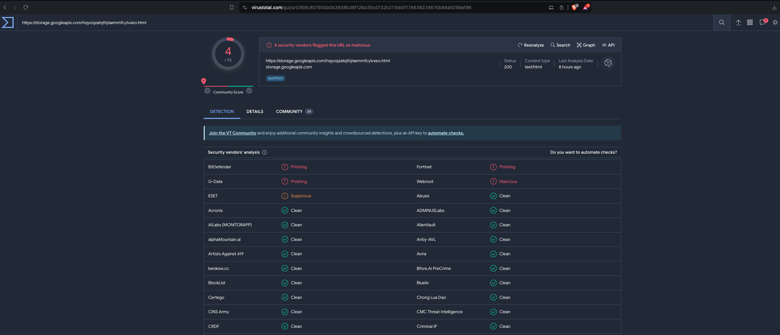
Task: Click automate checks link in banner
Action: point(446,133)
